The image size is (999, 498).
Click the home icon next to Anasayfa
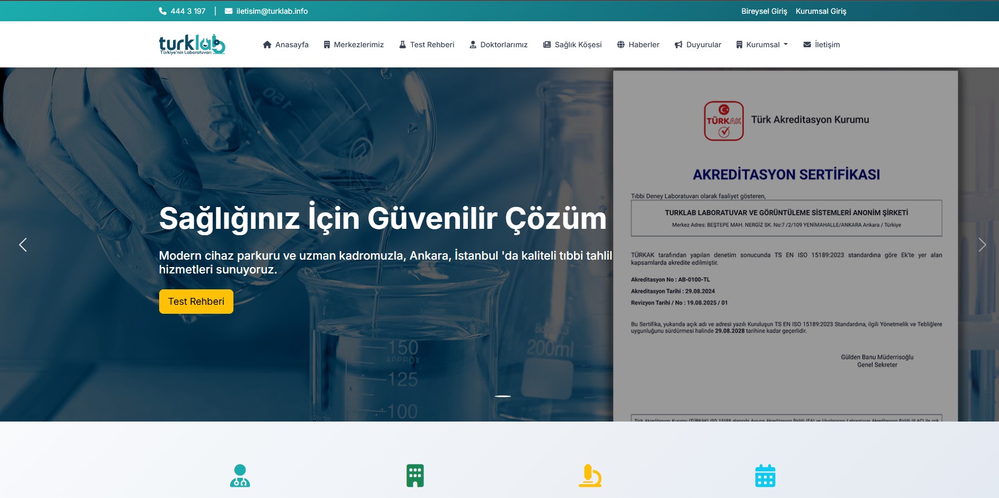[x=267, y=45]
